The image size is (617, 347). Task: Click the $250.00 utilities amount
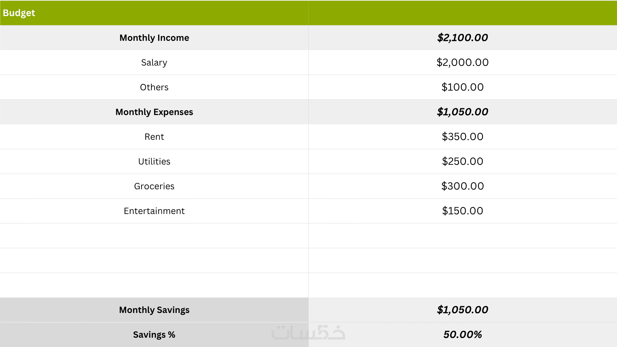pos(462,161)
